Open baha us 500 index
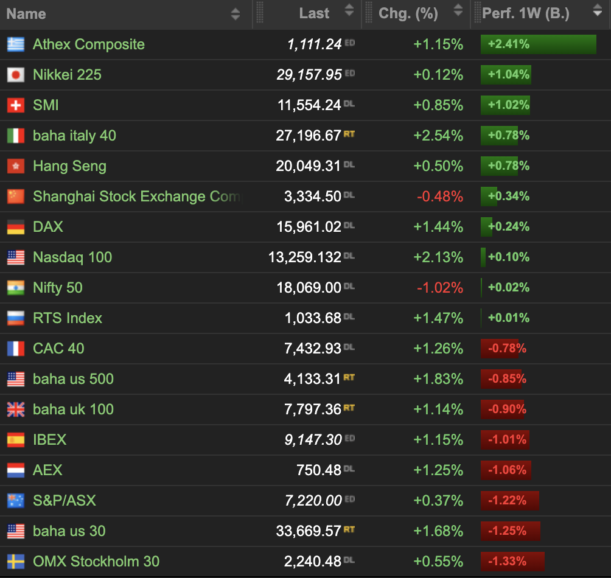 point(73,379)
